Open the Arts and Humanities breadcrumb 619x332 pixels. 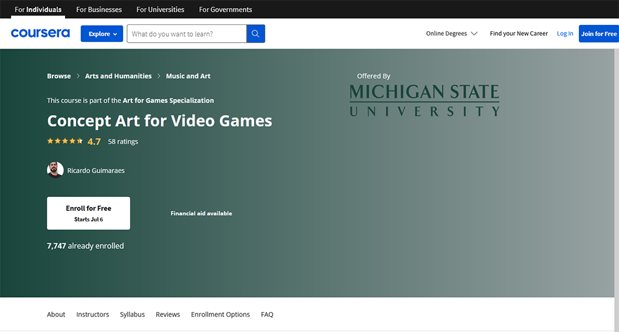point(118,76)
